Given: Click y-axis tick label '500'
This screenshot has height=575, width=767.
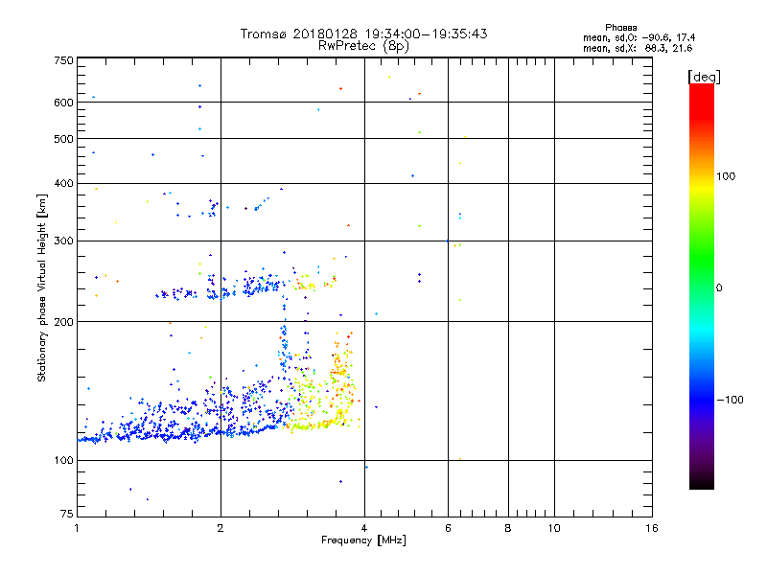Looking at the screenshot, I should click(63, 139).
